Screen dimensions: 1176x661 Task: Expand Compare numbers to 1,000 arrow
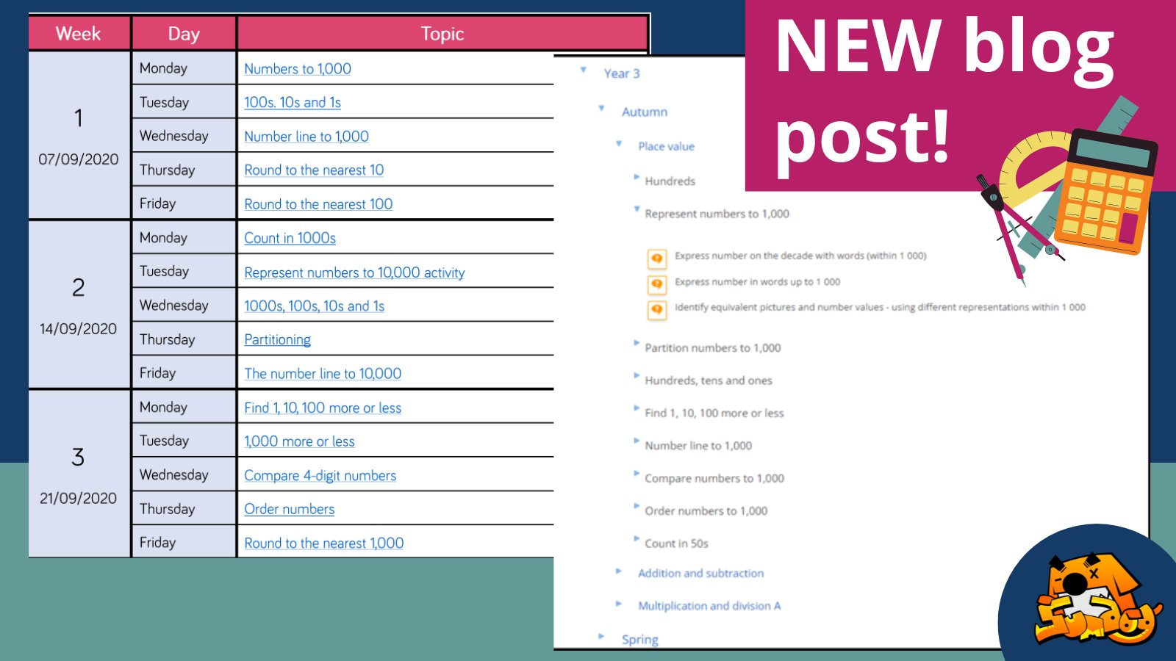[x=637, y=474]
